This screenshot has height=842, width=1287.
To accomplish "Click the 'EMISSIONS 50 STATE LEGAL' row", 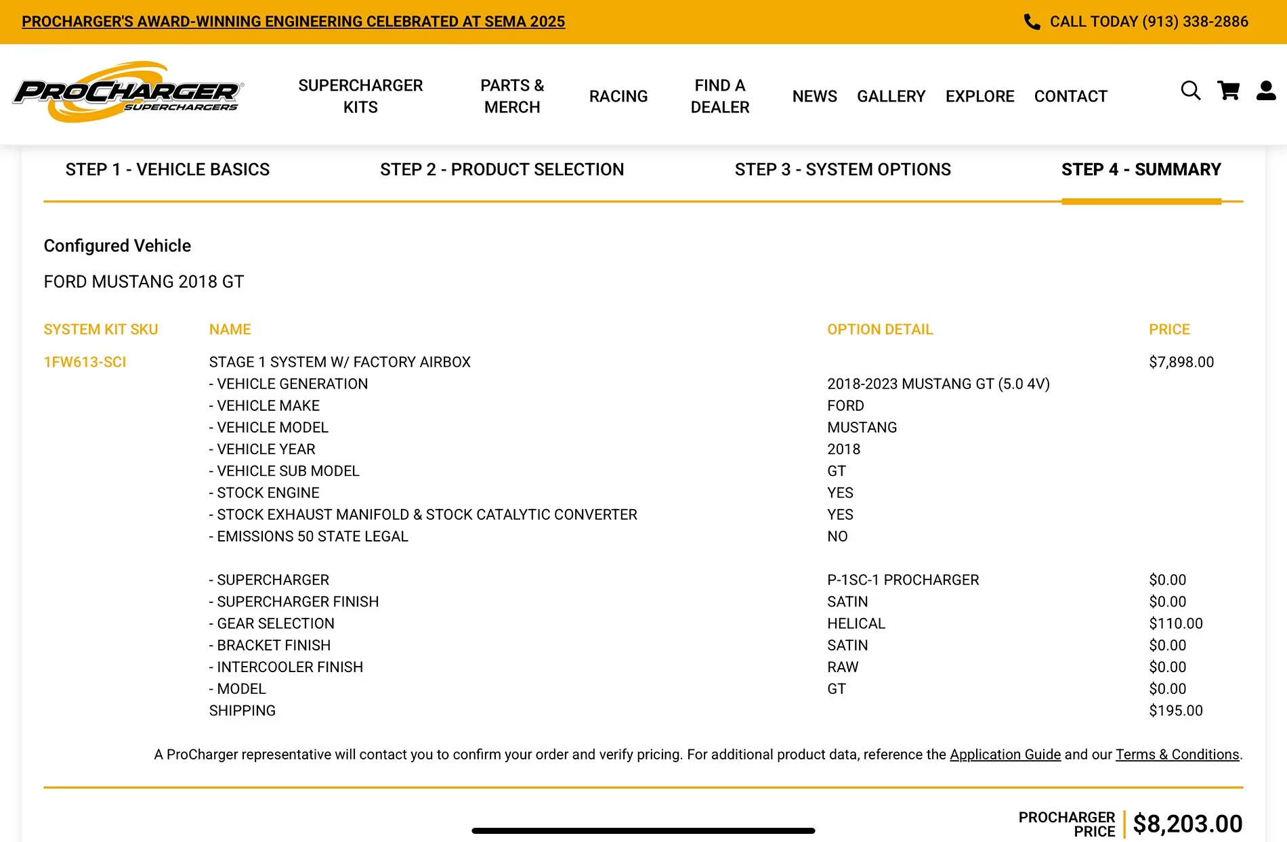I will (308, 536).
